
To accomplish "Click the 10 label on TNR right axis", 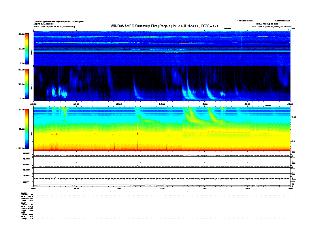I will click(294, 142).
